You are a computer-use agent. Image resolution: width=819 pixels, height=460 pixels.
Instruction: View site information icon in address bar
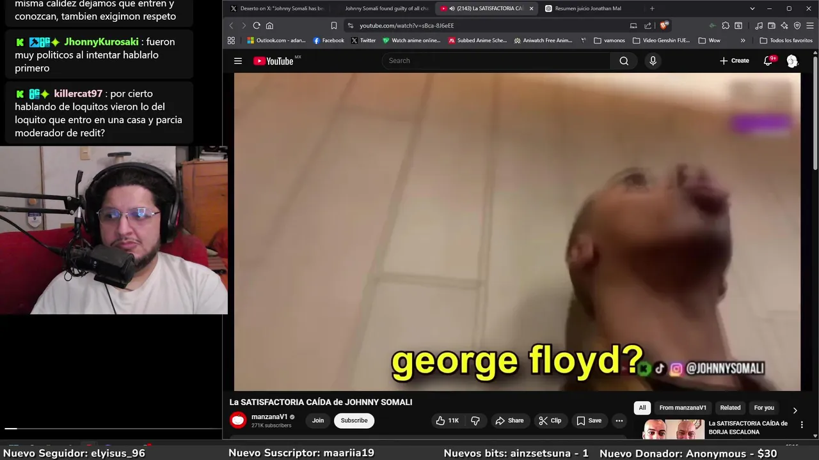coord(350,26)
